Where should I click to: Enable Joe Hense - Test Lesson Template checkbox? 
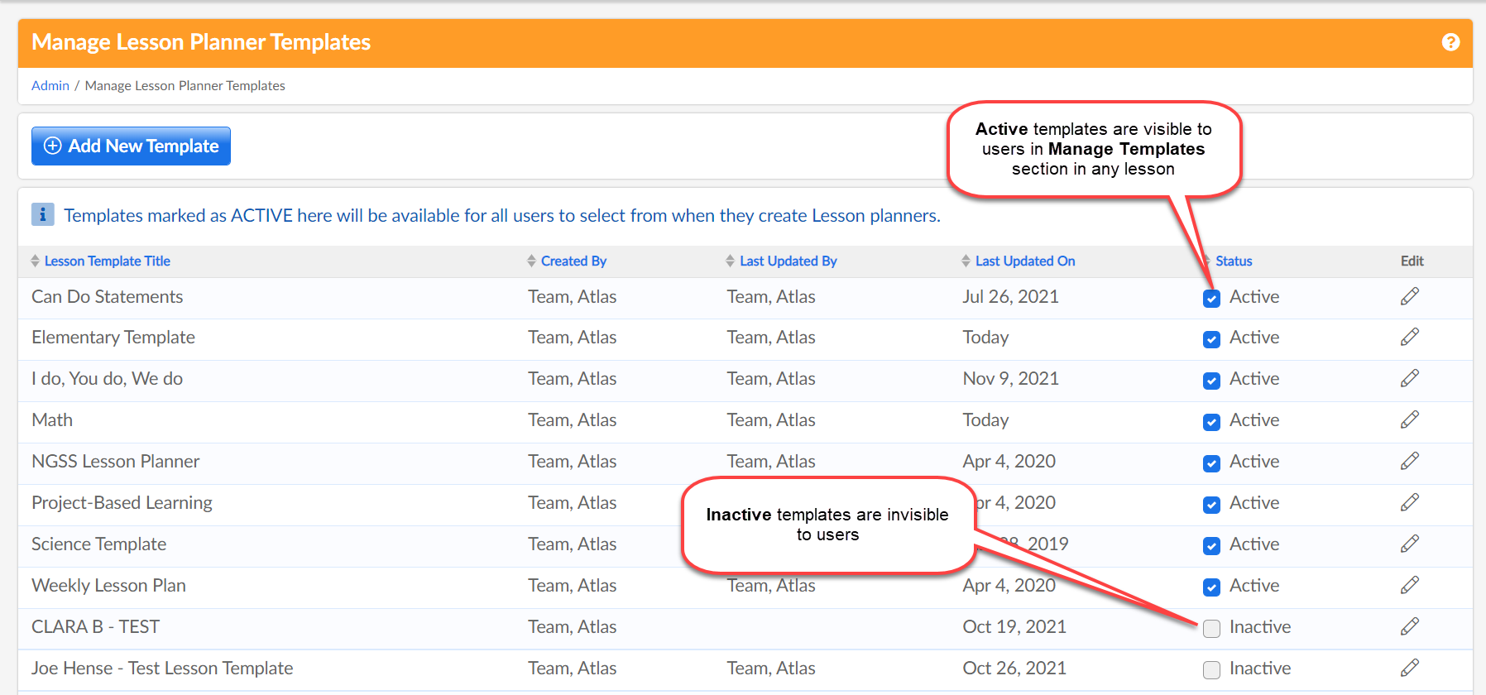pyautogui.click(x=1211, y=670)
